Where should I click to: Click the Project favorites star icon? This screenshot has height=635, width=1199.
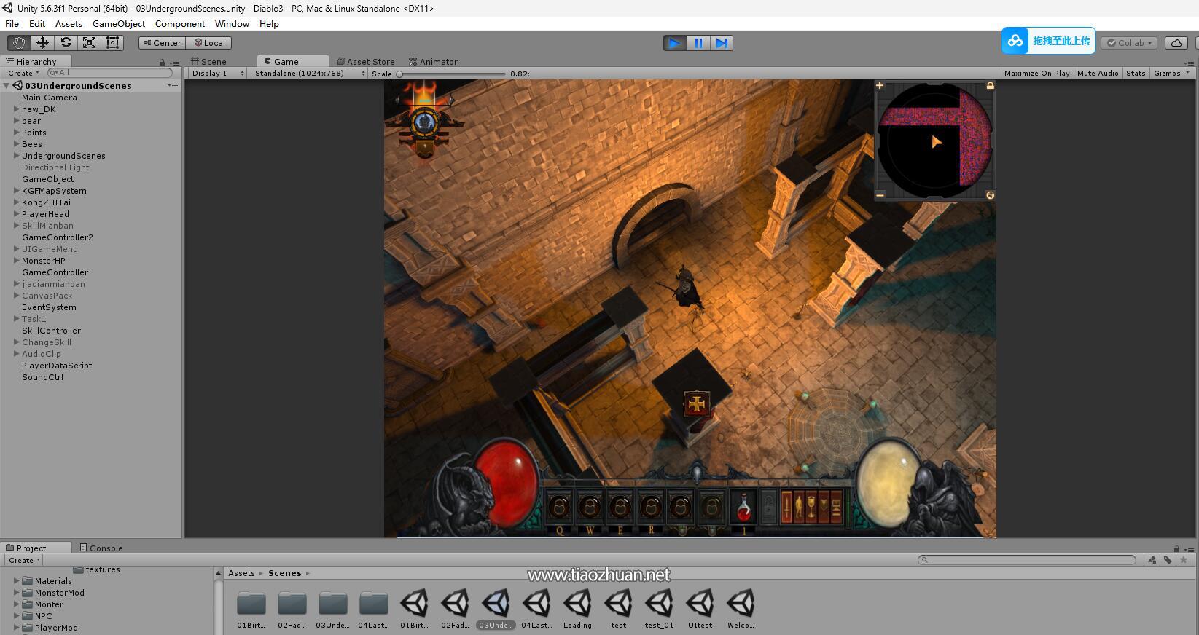point(1183,560)
